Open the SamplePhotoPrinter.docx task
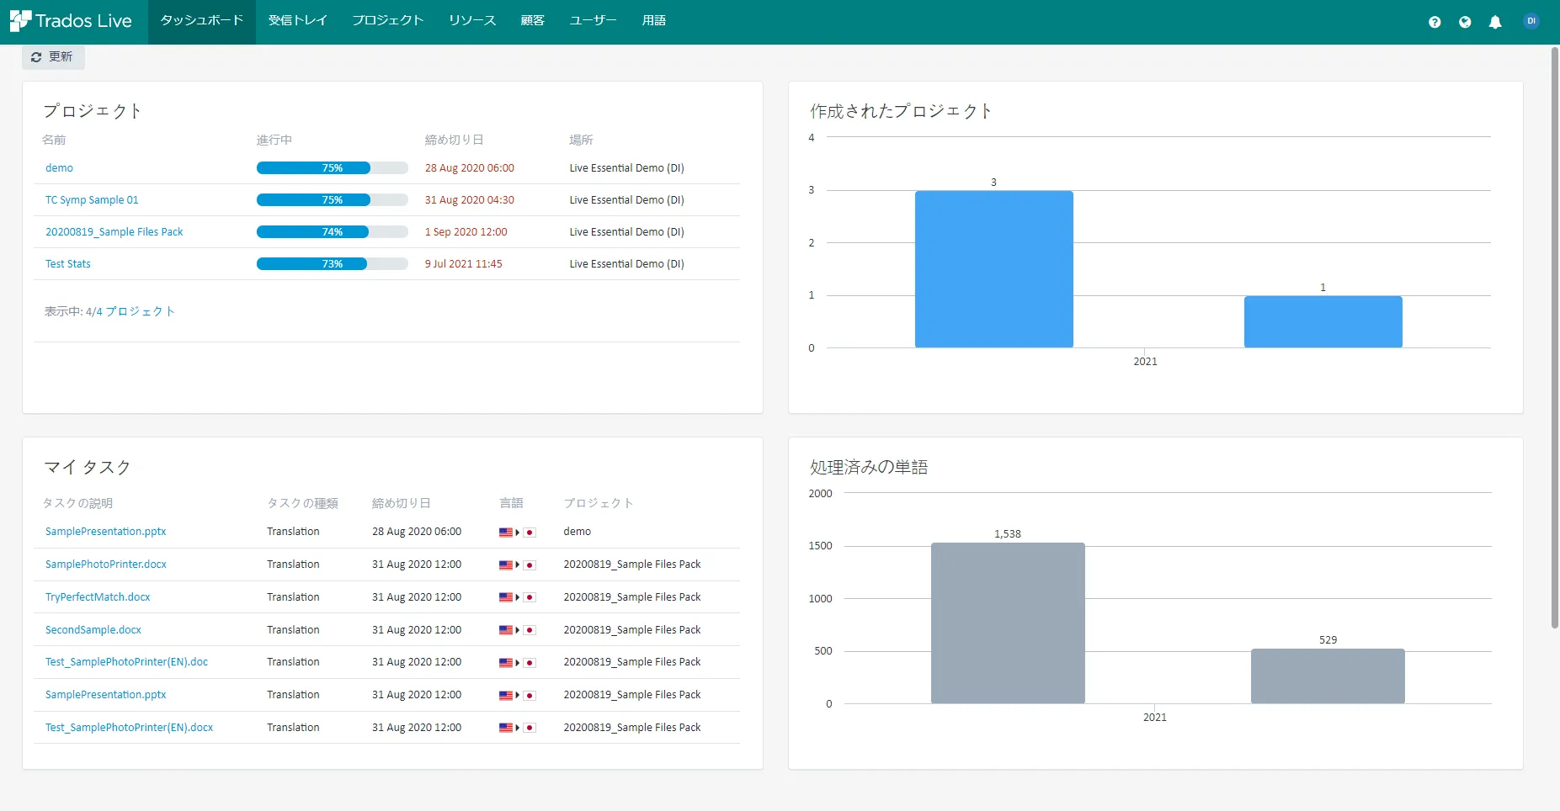 click(106, 565)
